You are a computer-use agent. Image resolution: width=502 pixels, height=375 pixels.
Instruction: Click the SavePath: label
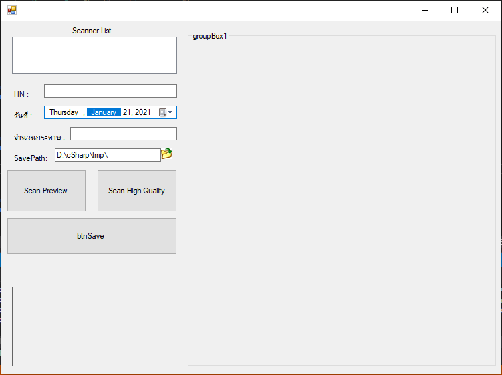[x=31, y=158]
